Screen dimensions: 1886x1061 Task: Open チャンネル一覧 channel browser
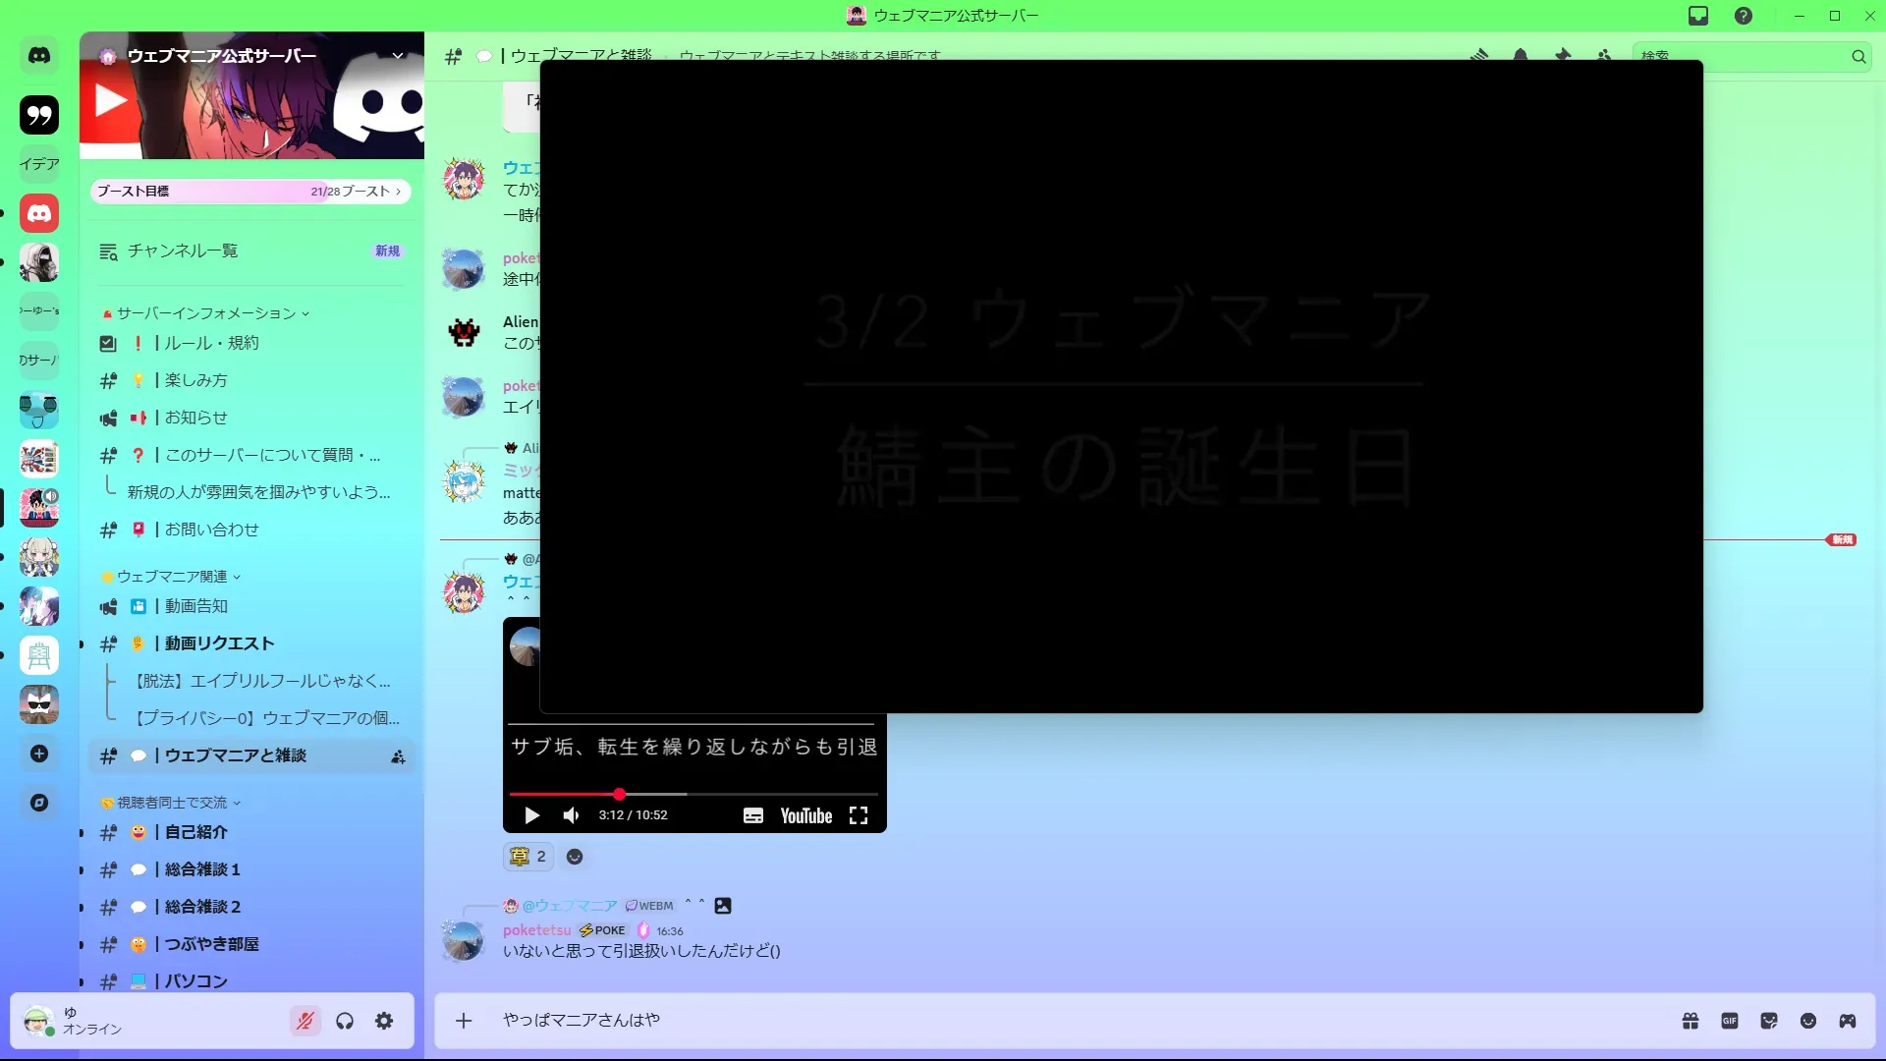[183, 251]
